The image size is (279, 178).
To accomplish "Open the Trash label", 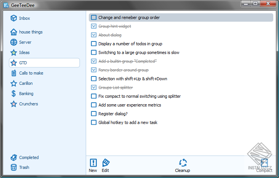I will pos(24,167).
